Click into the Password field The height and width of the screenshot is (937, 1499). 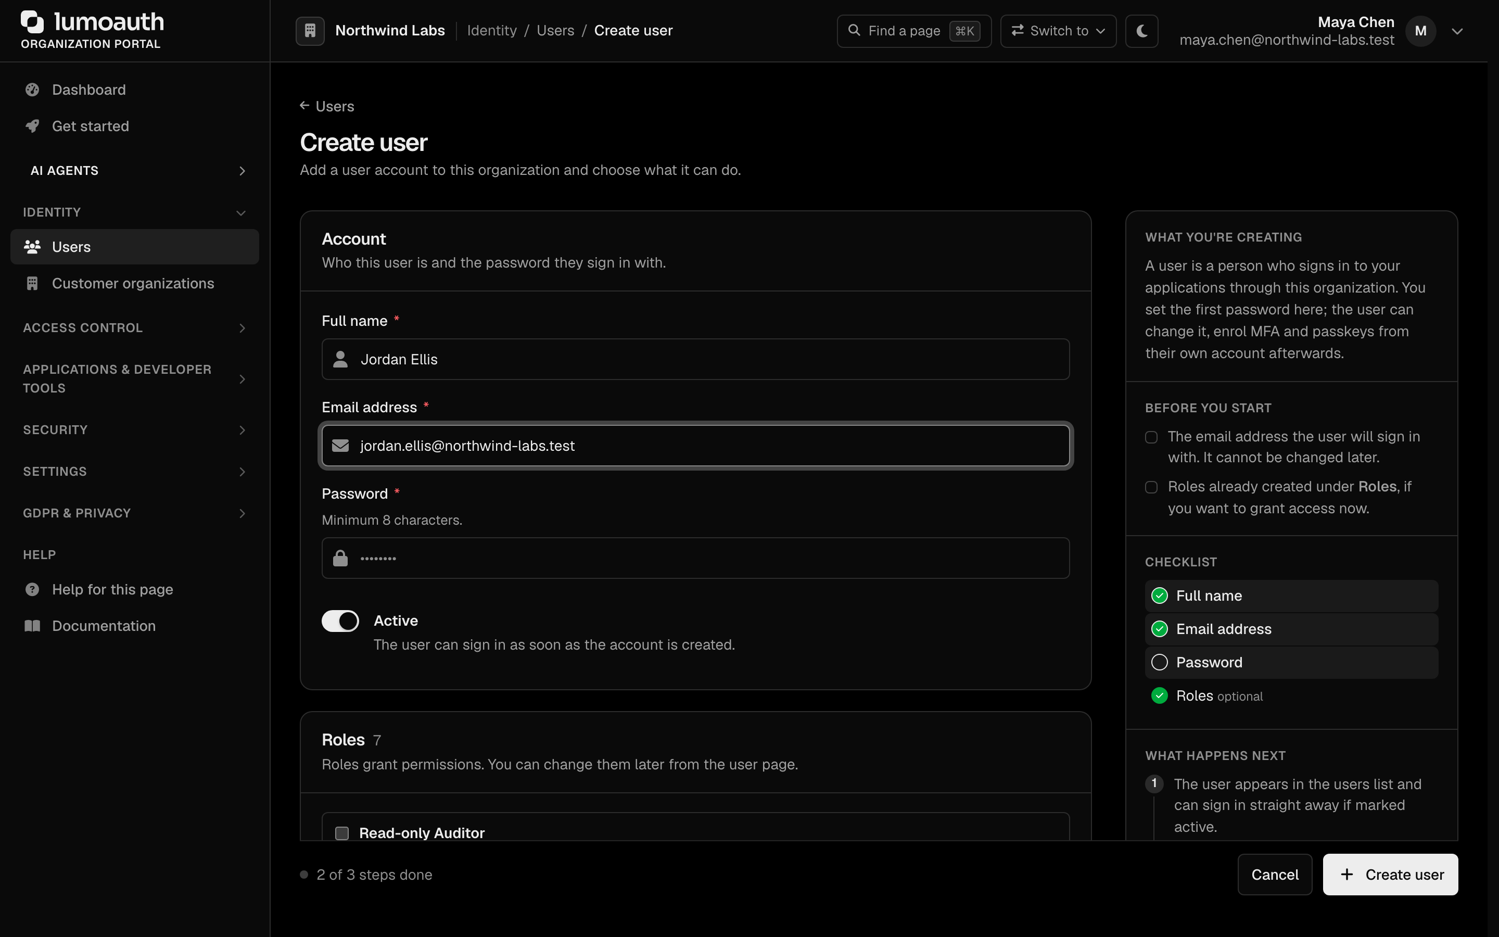tap(695, 558)
